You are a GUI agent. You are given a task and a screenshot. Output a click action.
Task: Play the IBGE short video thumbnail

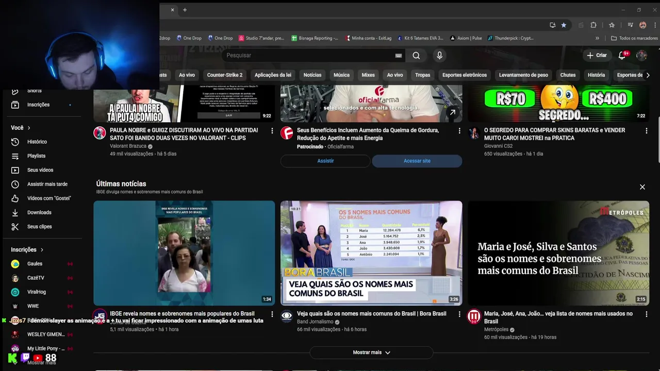[184, 253]
